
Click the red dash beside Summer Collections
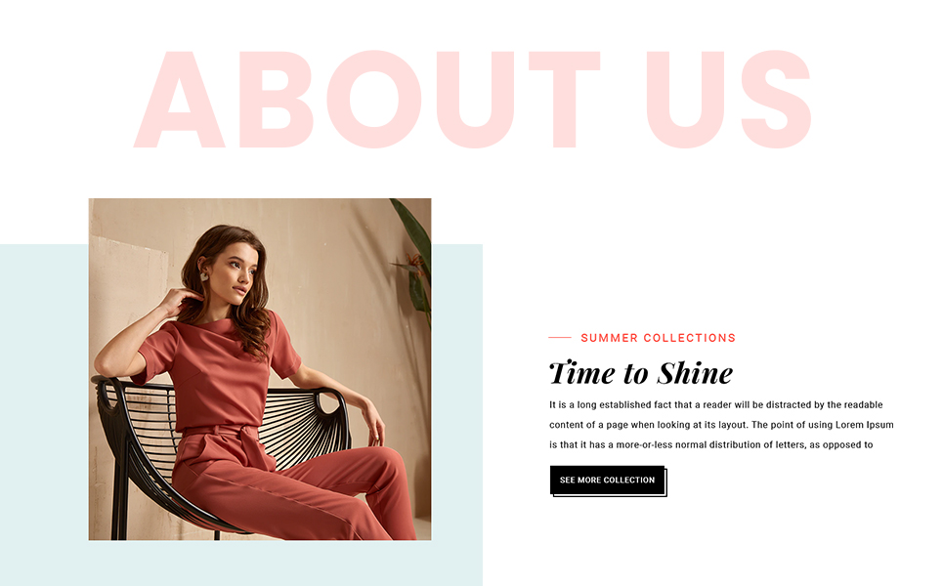(560, 338)
